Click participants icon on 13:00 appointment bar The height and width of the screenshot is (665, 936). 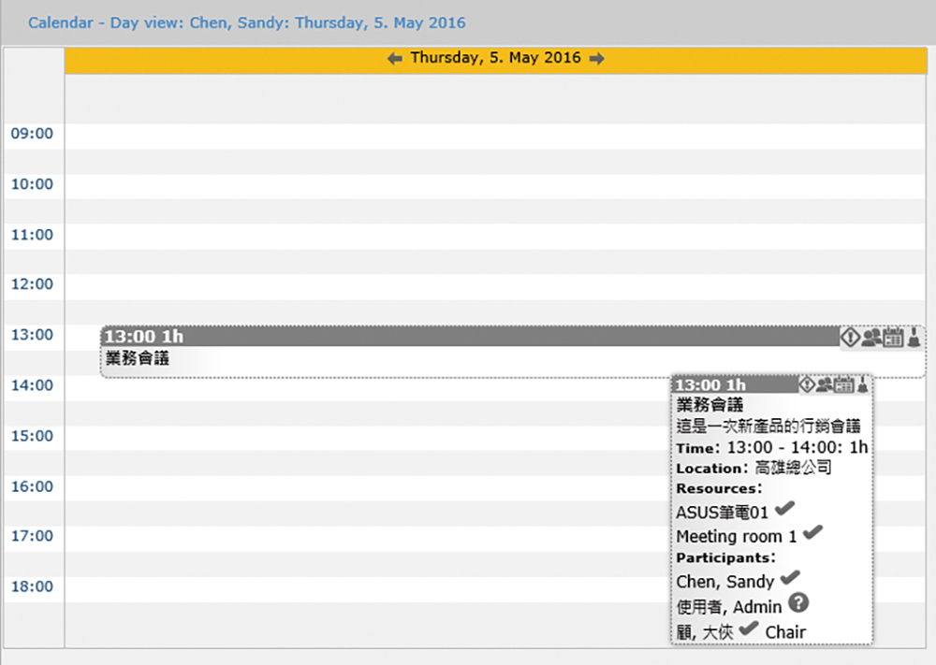pos(871,338)
